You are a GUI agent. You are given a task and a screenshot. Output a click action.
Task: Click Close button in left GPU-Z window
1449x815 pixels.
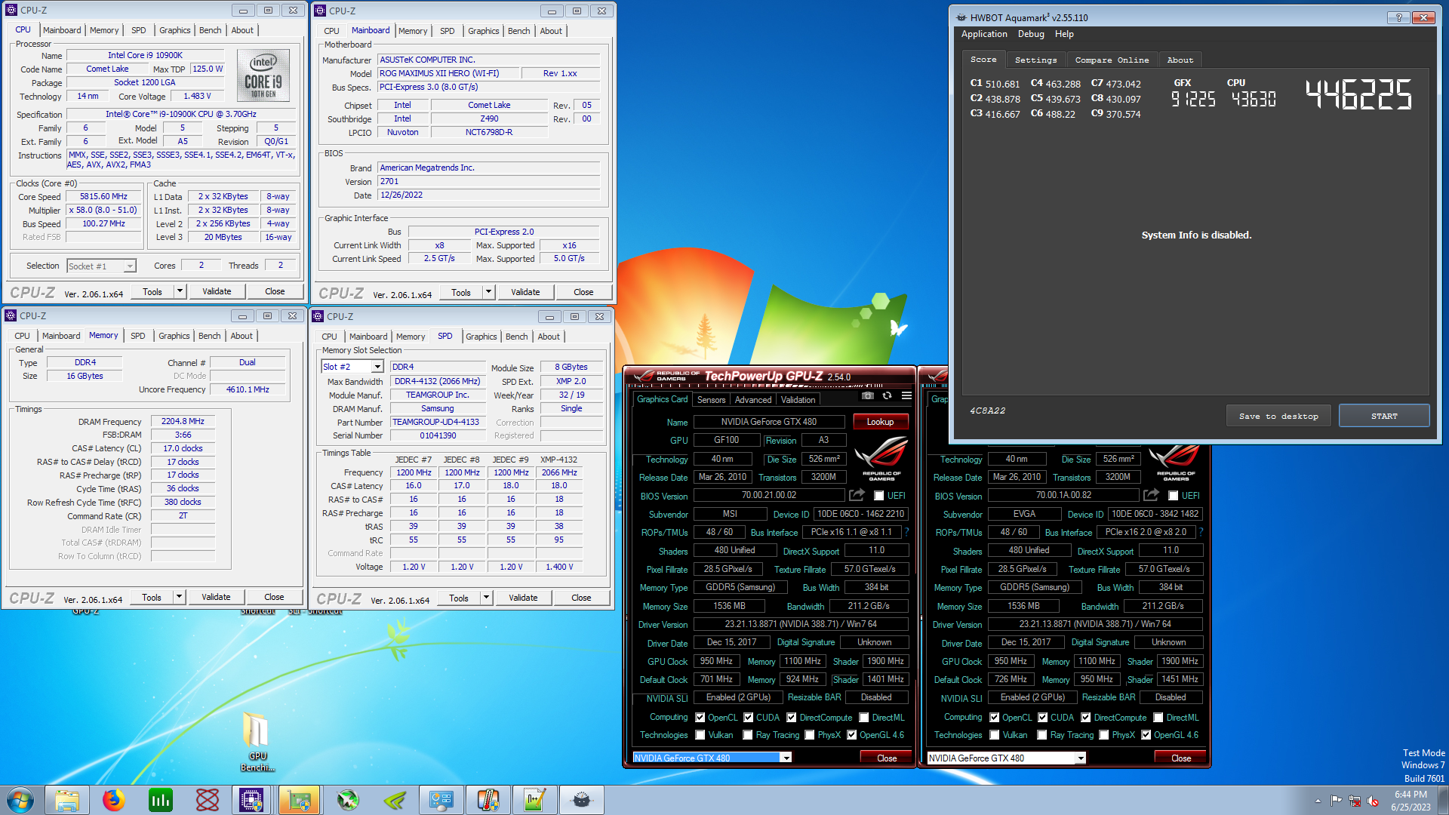click(887, 758)
